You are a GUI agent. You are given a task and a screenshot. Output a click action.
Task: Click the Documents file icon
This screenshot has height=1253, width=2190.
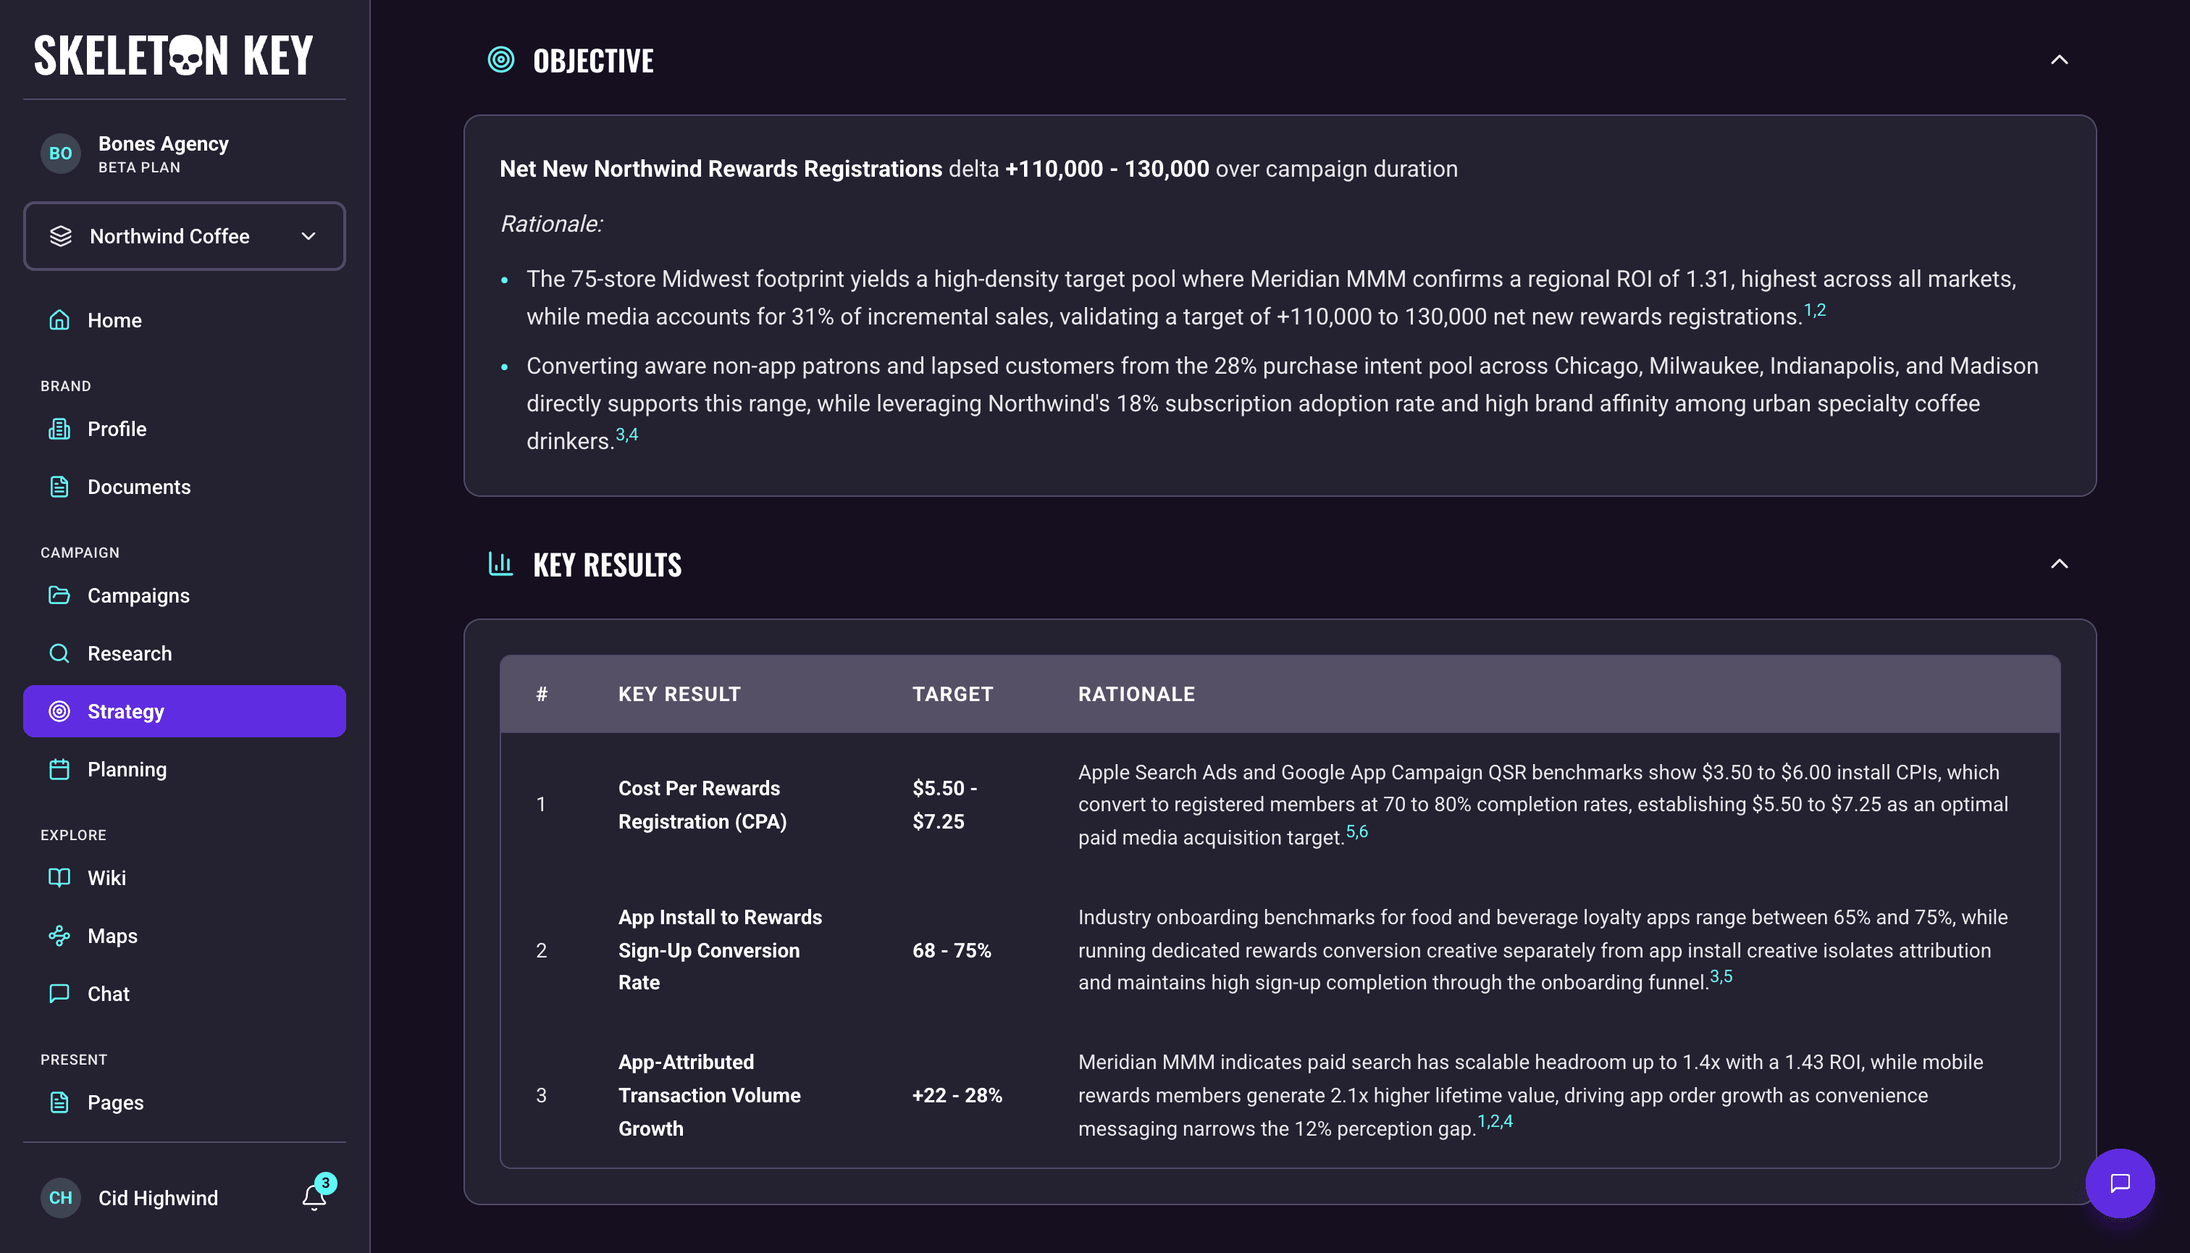[x=59, y=487]
